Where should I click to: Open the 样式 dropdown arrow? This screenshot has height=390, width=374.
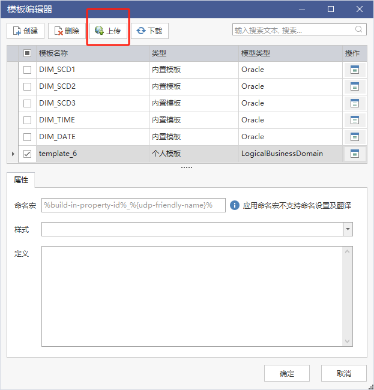point(348,229)
